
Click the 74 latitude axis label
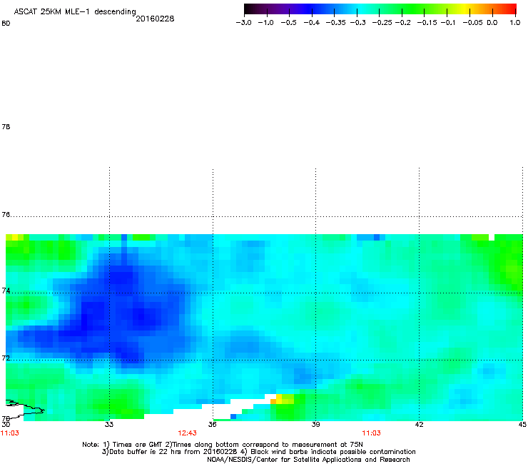click(6, 291)
